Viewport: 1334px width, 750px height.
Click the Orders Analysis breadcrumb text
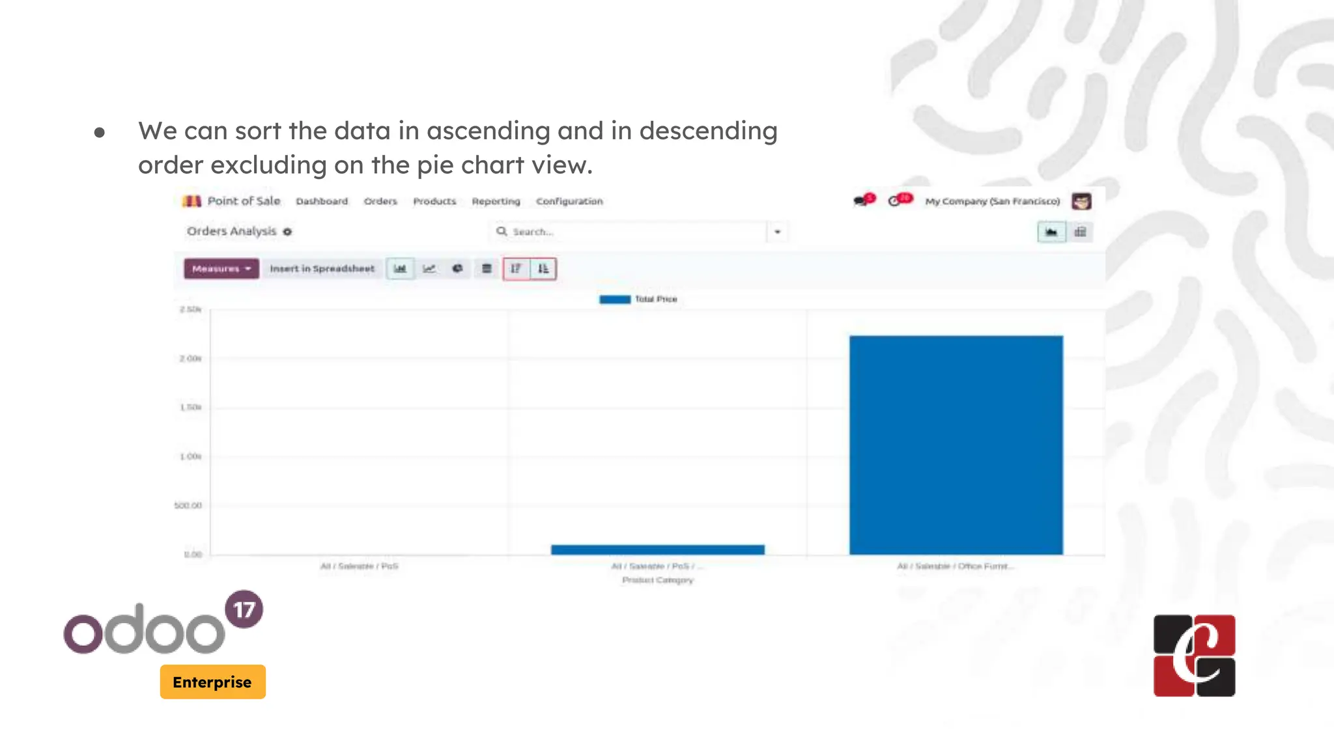click(x=231, y=231)
